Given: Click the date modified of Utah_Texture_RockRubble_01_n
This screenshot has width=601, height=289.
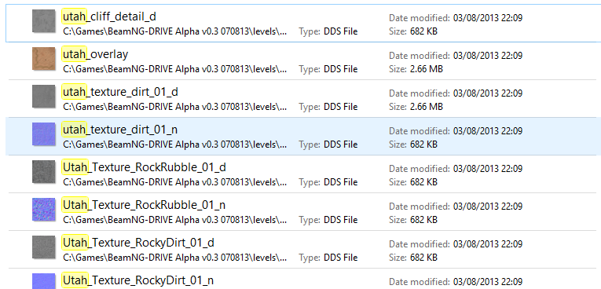Looking at the screenshot, I should [488, 207].
